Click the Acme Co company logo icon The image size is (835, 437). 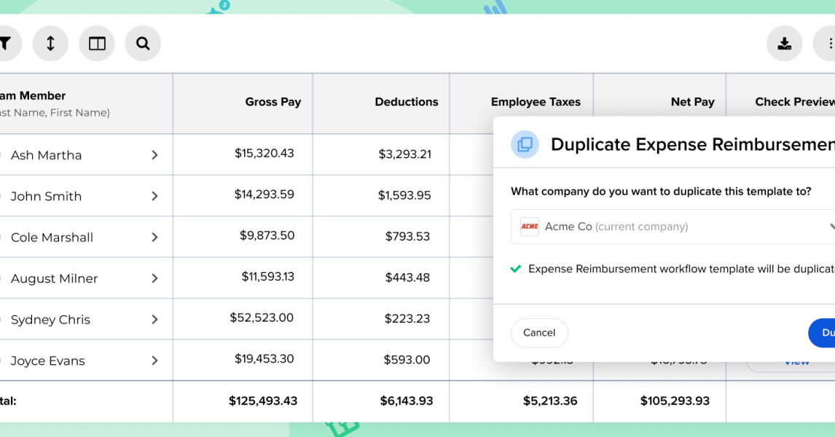tap(530, 227)
